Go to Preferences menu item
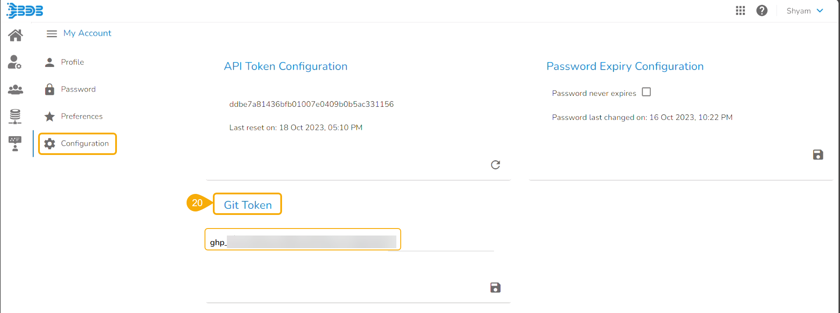The height and width of the screenshot is (313, 840). [x=81, y=116]
